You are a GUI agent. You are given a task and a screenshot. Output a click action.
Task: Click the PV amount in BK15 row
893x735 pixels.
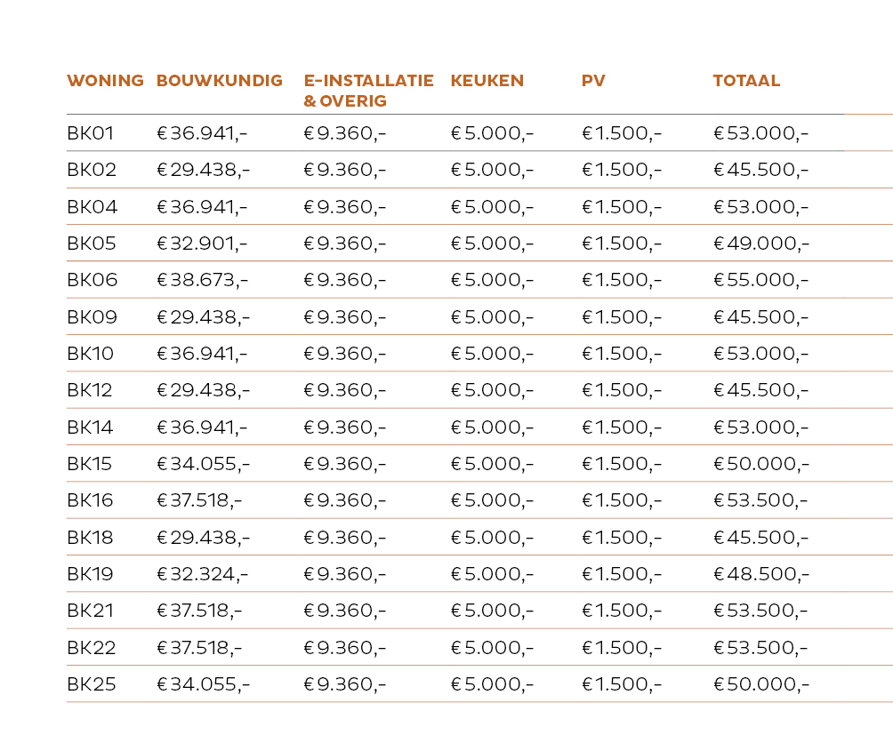[622, 464]
